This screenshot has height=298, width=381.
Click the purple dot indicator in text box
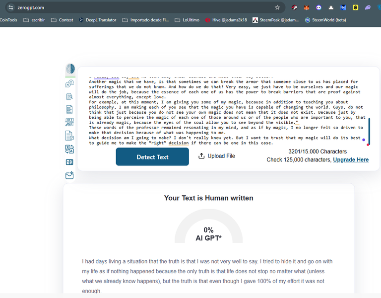tap(364, 140)
